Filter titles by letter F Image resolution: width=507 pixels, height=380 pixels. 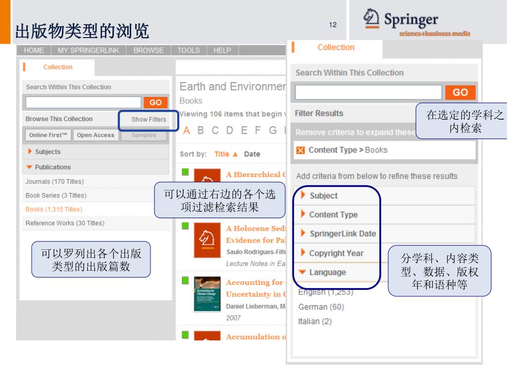click(x=257, y=131)
